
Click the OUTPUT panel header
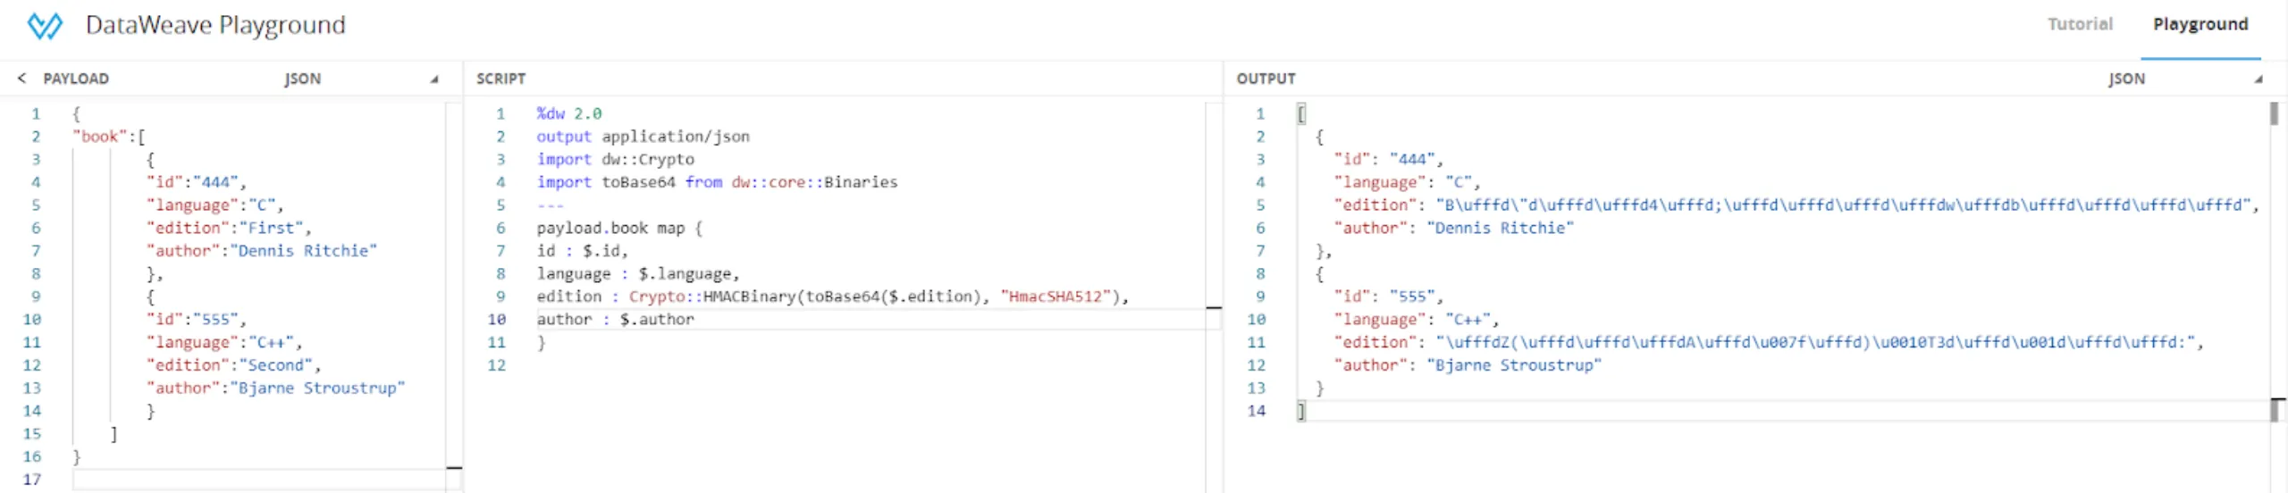click(x=1266, y=79)
